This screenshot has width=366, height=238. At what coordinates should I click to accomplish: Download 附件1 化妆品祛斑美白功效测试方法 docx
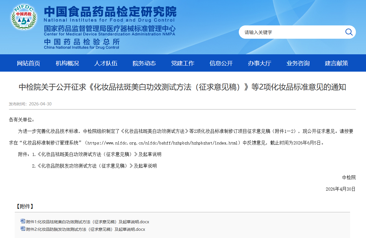[x=88, y=222]
